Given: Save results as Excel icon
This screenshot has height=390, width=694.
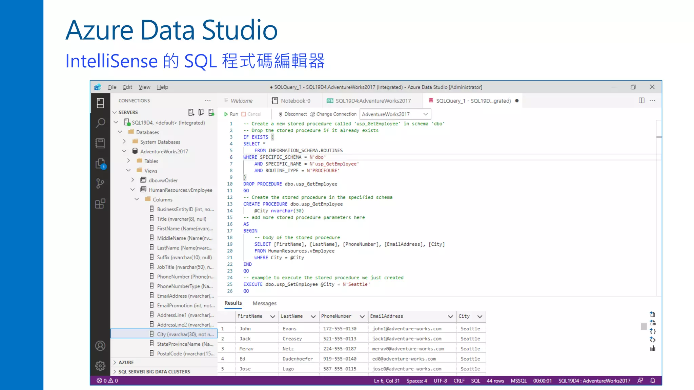Looking at the screenshot, I should (652, 323).
